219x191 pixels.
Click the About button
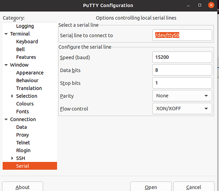pyautogui.click(x=23, y=187)
